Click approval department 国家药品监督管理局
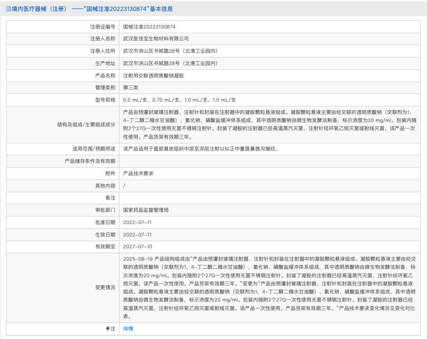 [x=145, y=210]
